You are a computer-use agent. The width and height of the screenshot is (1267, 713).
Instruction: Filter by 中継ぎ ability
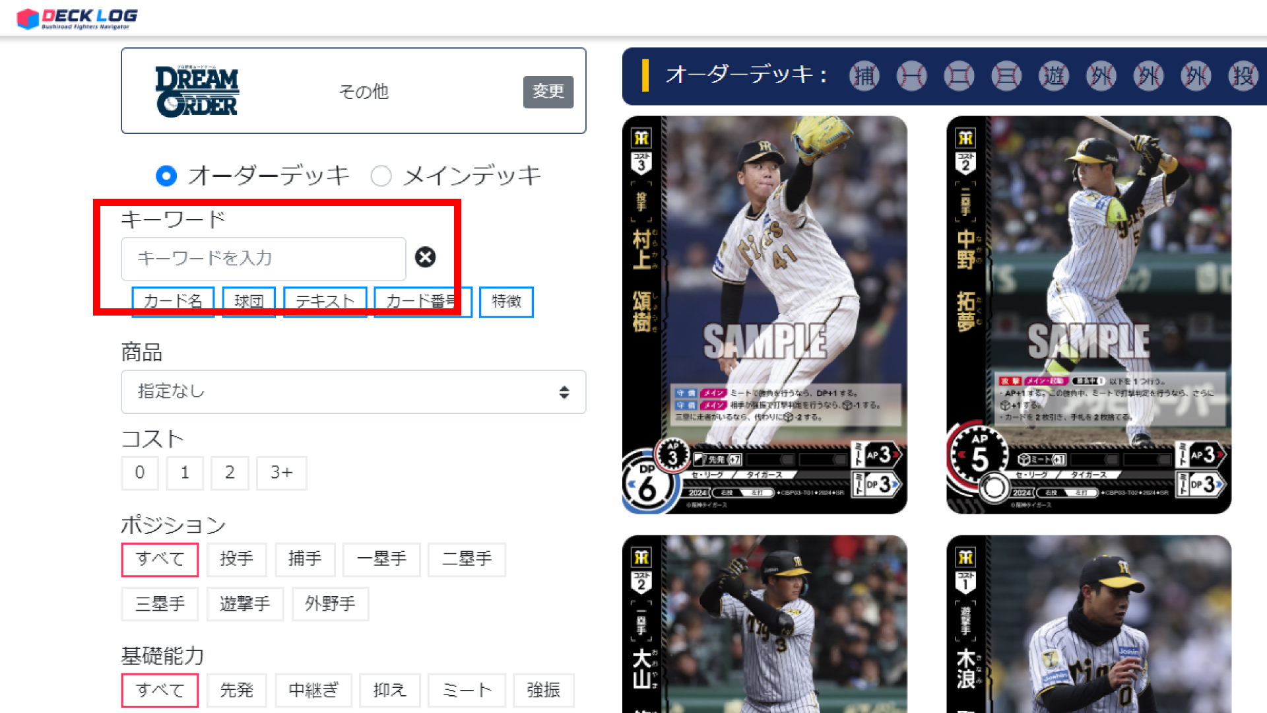click(x=313, y=691)
